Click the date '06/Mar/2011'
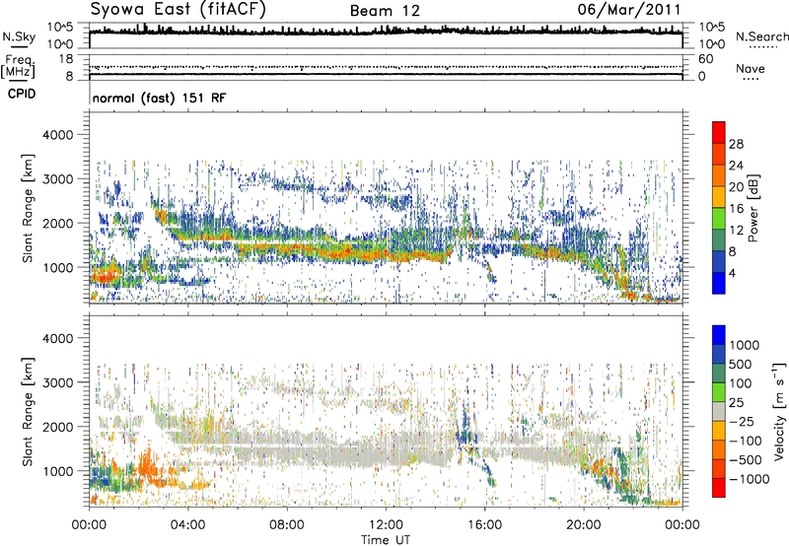 click(629, 9)
